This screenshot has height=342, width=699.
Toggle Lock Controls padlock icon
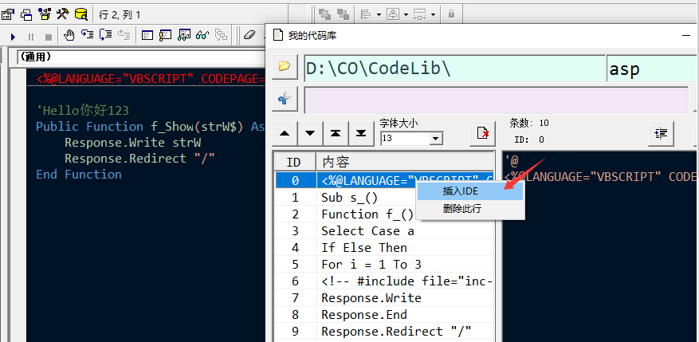coord(451,14)
